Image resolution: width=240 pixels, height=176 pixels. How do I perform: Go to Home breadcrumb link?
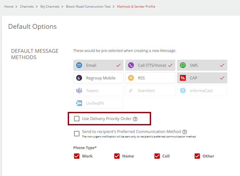pos(9,7)
